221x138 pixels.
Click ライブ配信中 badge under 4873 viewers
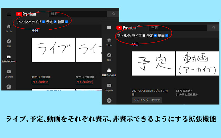40,82
